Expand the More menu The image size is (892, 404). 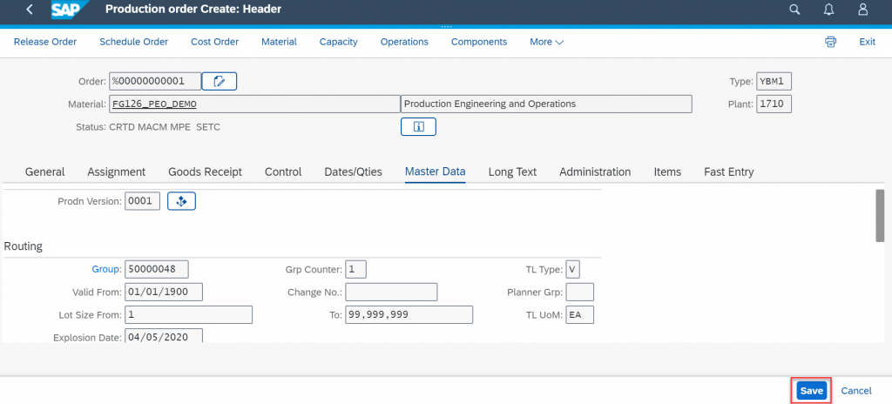[x=547, y=42]
